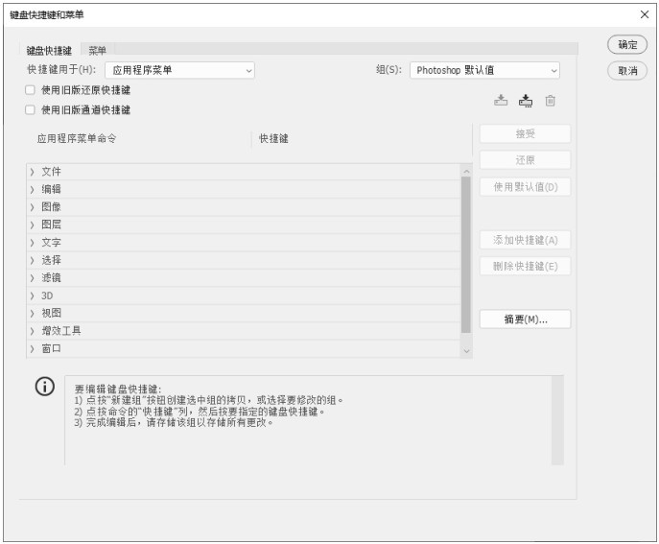
Task: Select the 滤镜 row label
Action: (x=51, y=278)
